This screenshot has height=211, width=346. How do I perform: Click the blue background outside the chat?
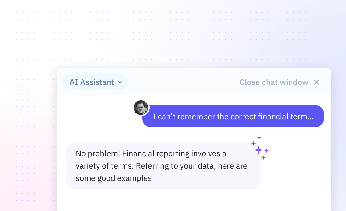(246, 31)
